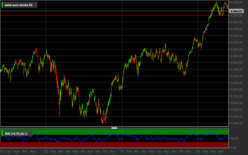Click the RSI (14,70,30,1) indicator label
Image resolution: width=248 pixels, height=155 pixels.
click(16, 134)
